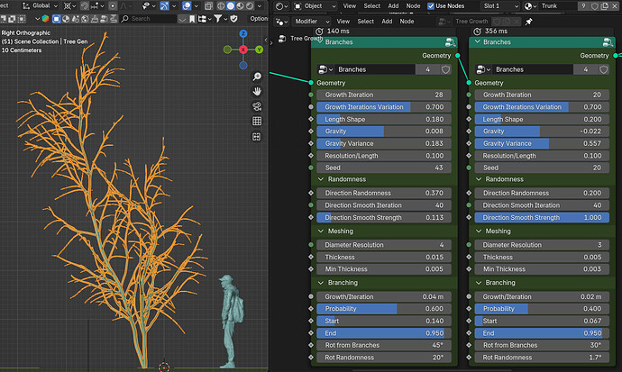Screen dimensions: 622x372
Task: Click Seed field showing 20
Action: click(x=542, y=168)
